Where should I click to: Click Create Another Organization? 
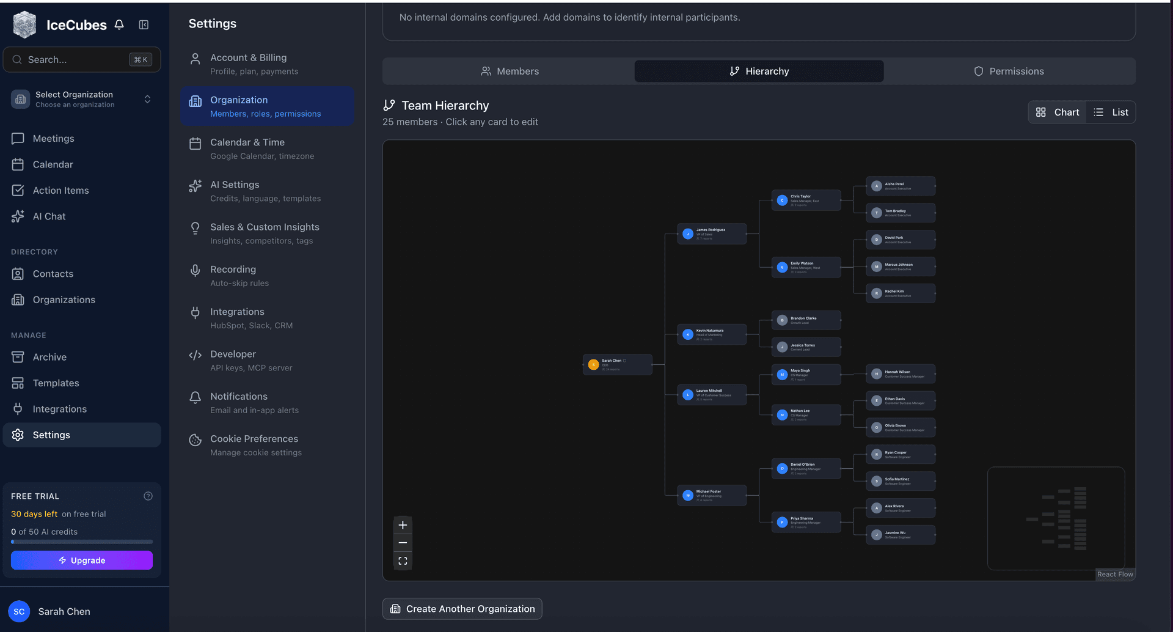point(462,608)
